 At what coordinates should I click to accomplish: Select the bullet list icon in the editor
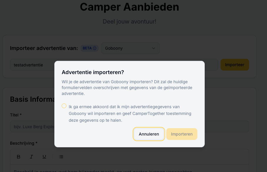point(61,157)
